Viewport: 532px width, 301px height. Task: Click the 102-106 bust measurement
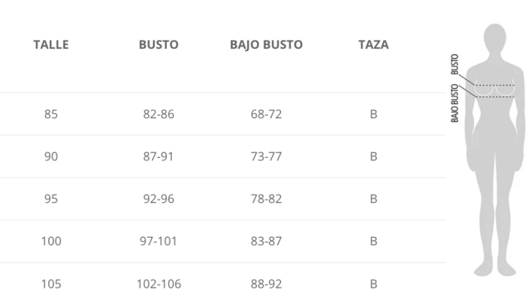point(159,284)
